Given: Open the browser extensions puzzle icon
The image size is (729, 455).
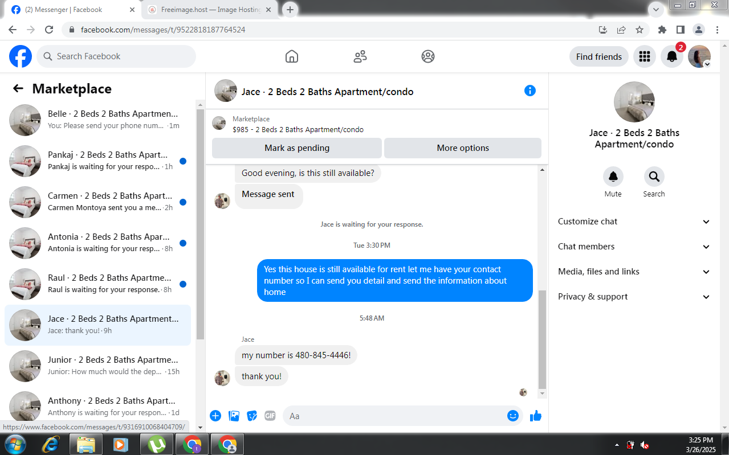Looking at the screenshot, I should pos(662,30).
